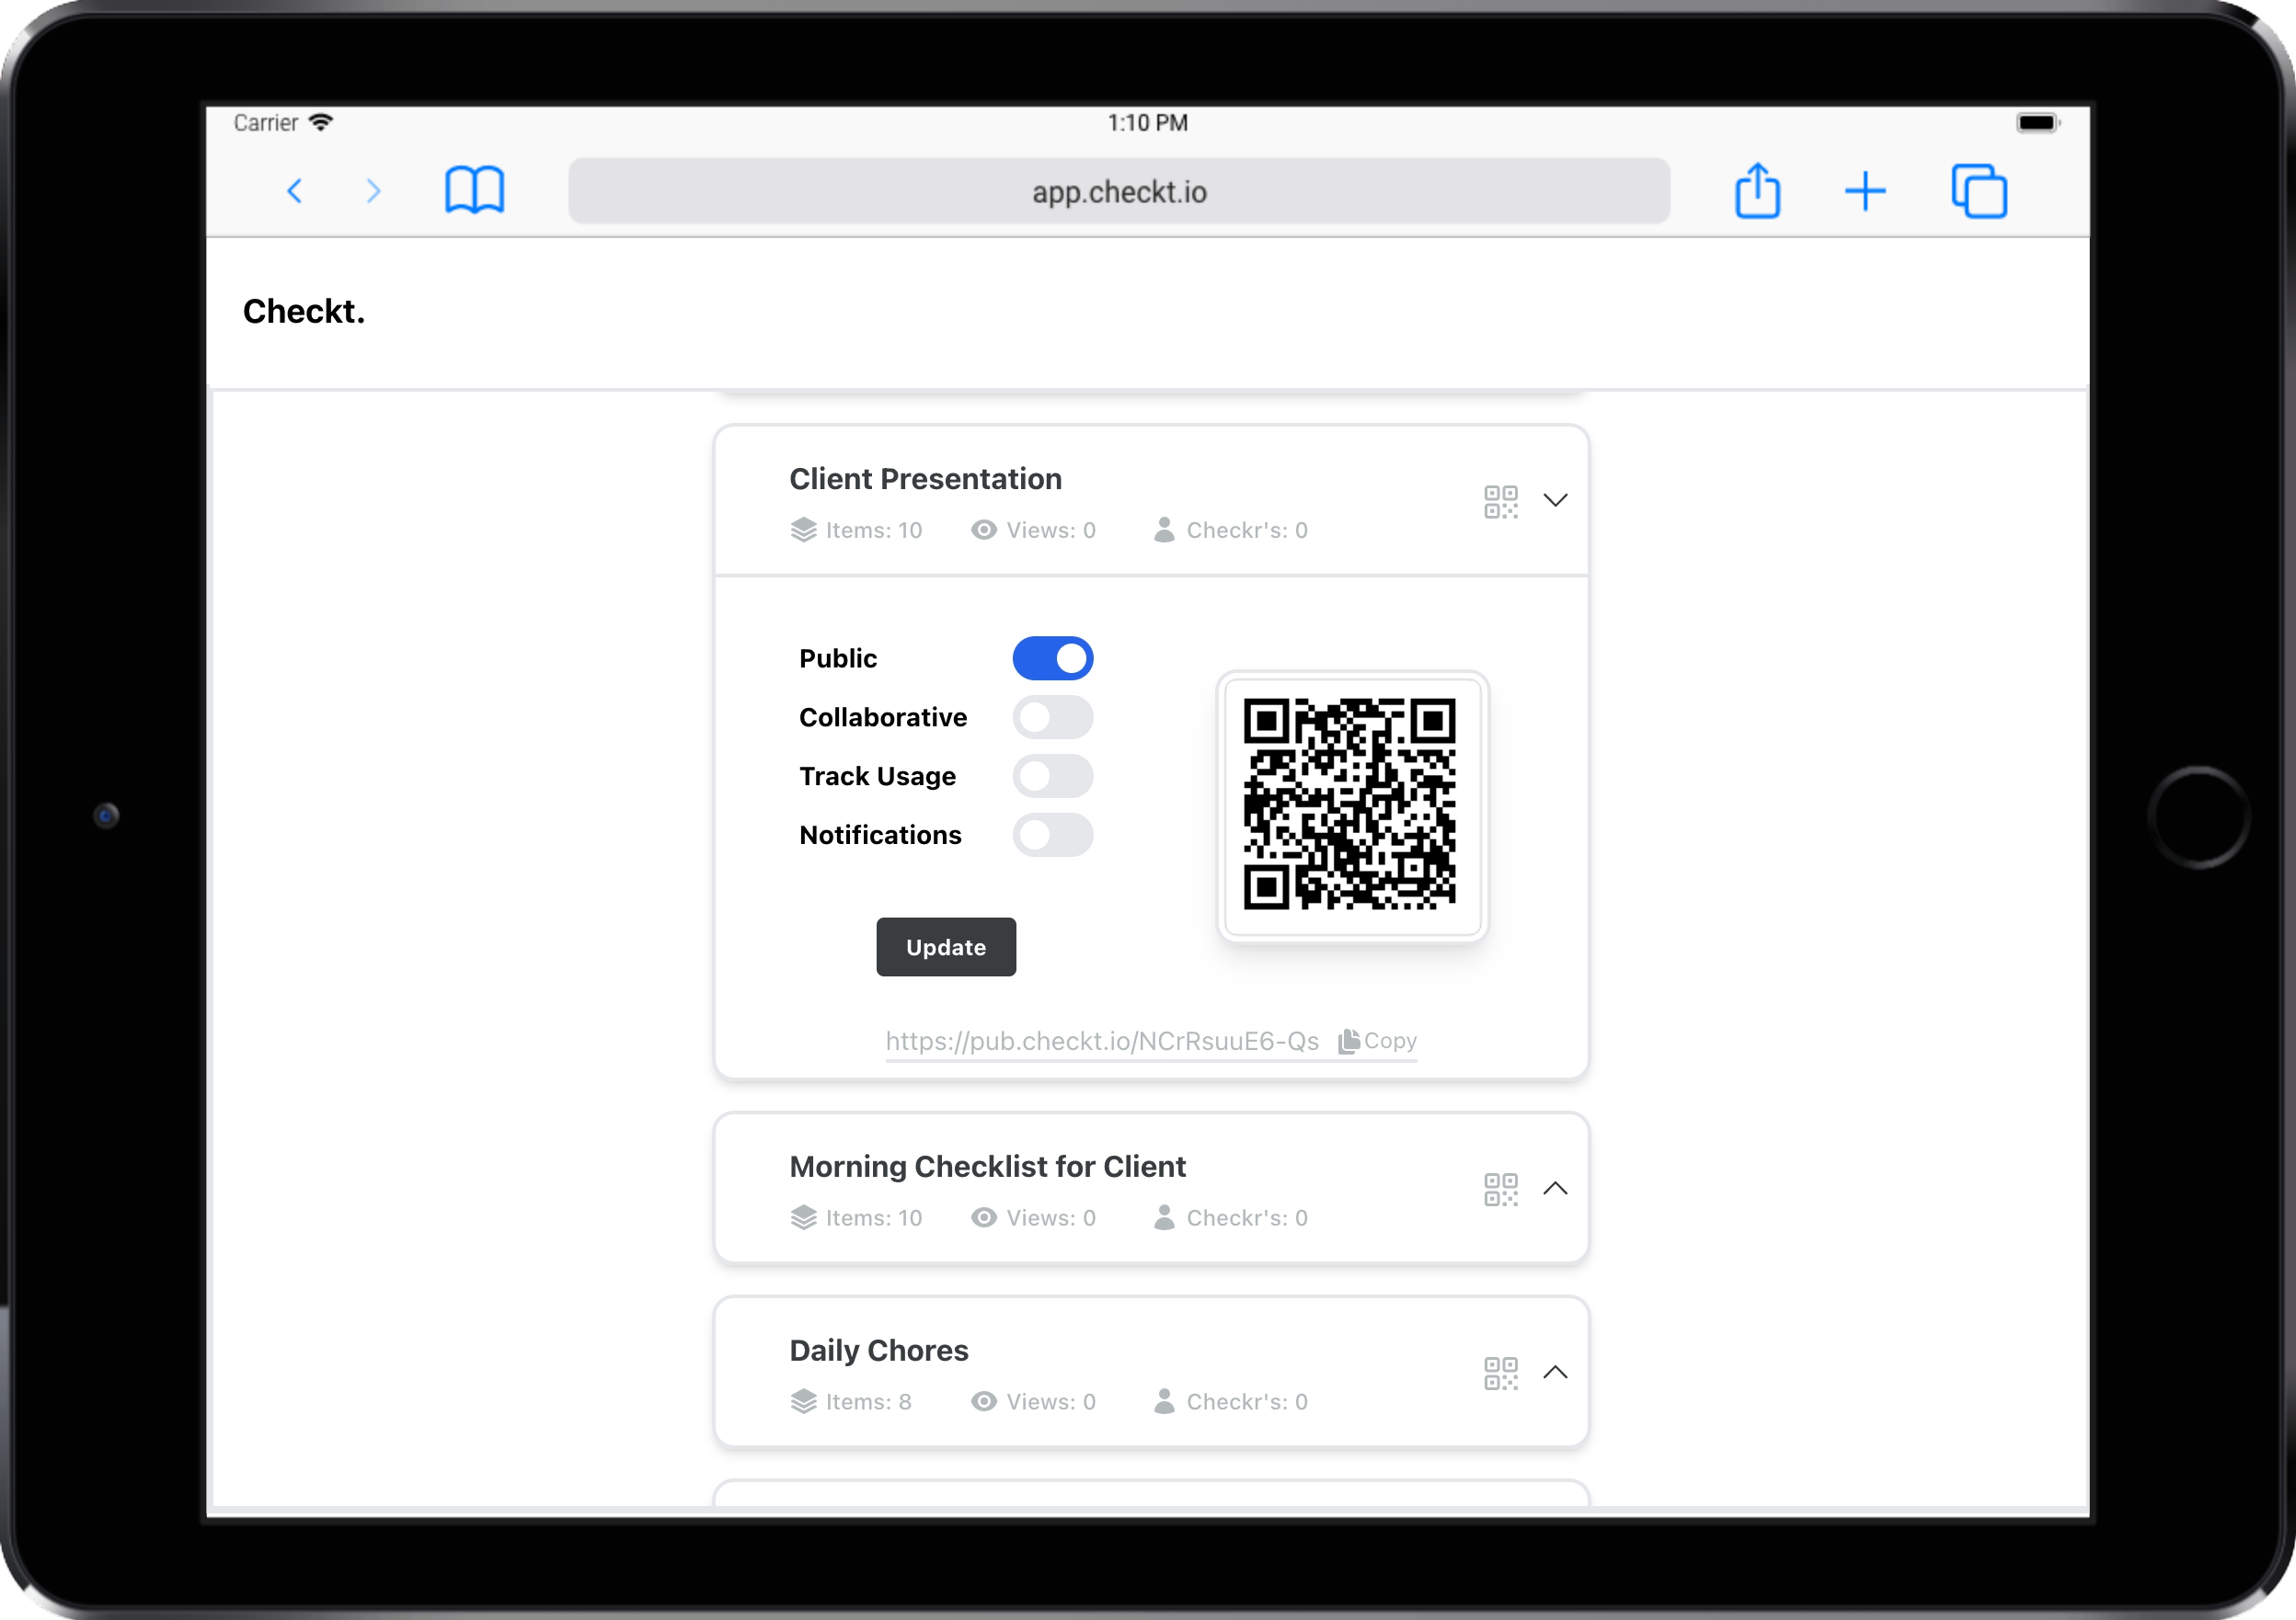Tap the app.checkt.io address bar
Image resolution: width=2296 pixels, height=1620 pixels.
[1118, 191]
